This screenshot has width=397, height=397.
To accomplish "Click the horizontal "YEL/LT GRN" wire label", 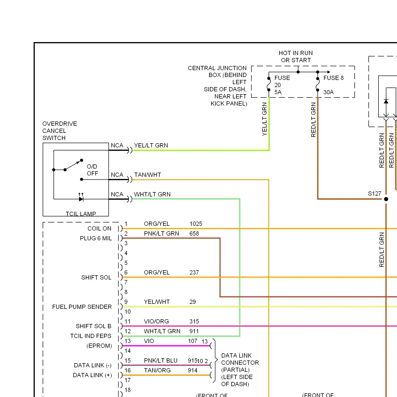I will 151,145.
